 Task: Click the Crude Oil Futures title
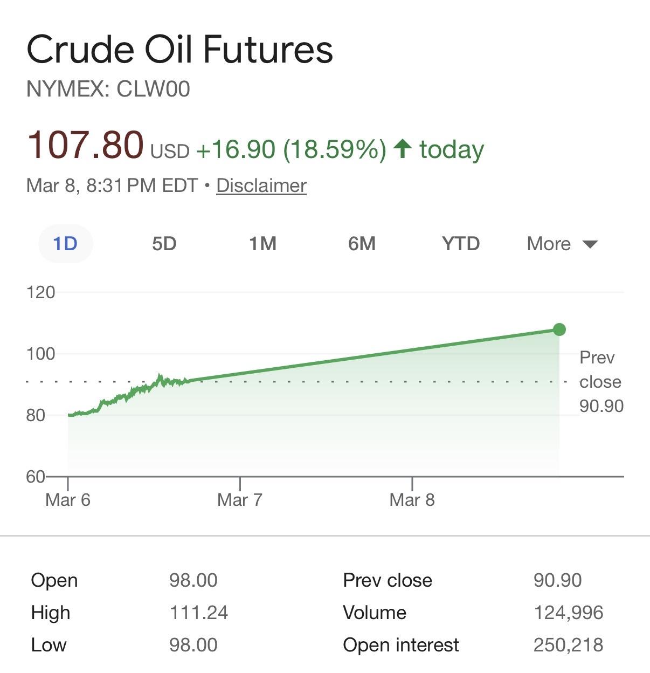(x=179, y=50)
